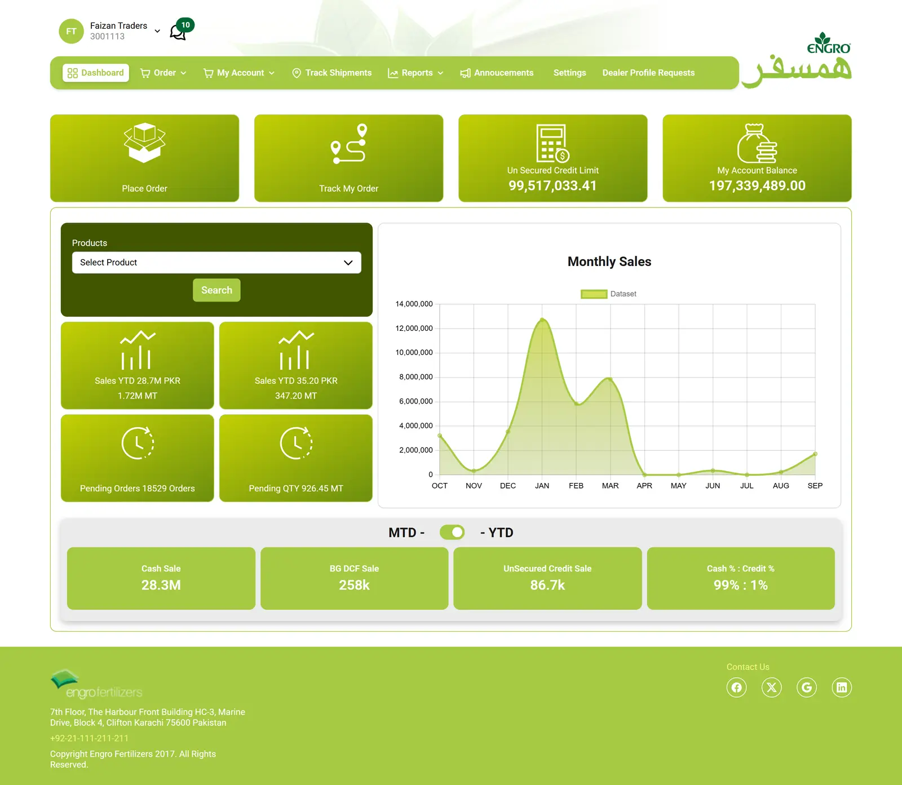This screenshot has height=785, width=902.
Task: Click the Annoucements megaphone icon
Action: pyautogui.click(x=465, y=73)
